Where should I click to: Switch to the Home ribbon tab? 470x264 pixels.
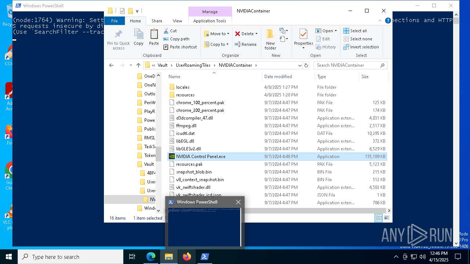(x=135, y=21)
